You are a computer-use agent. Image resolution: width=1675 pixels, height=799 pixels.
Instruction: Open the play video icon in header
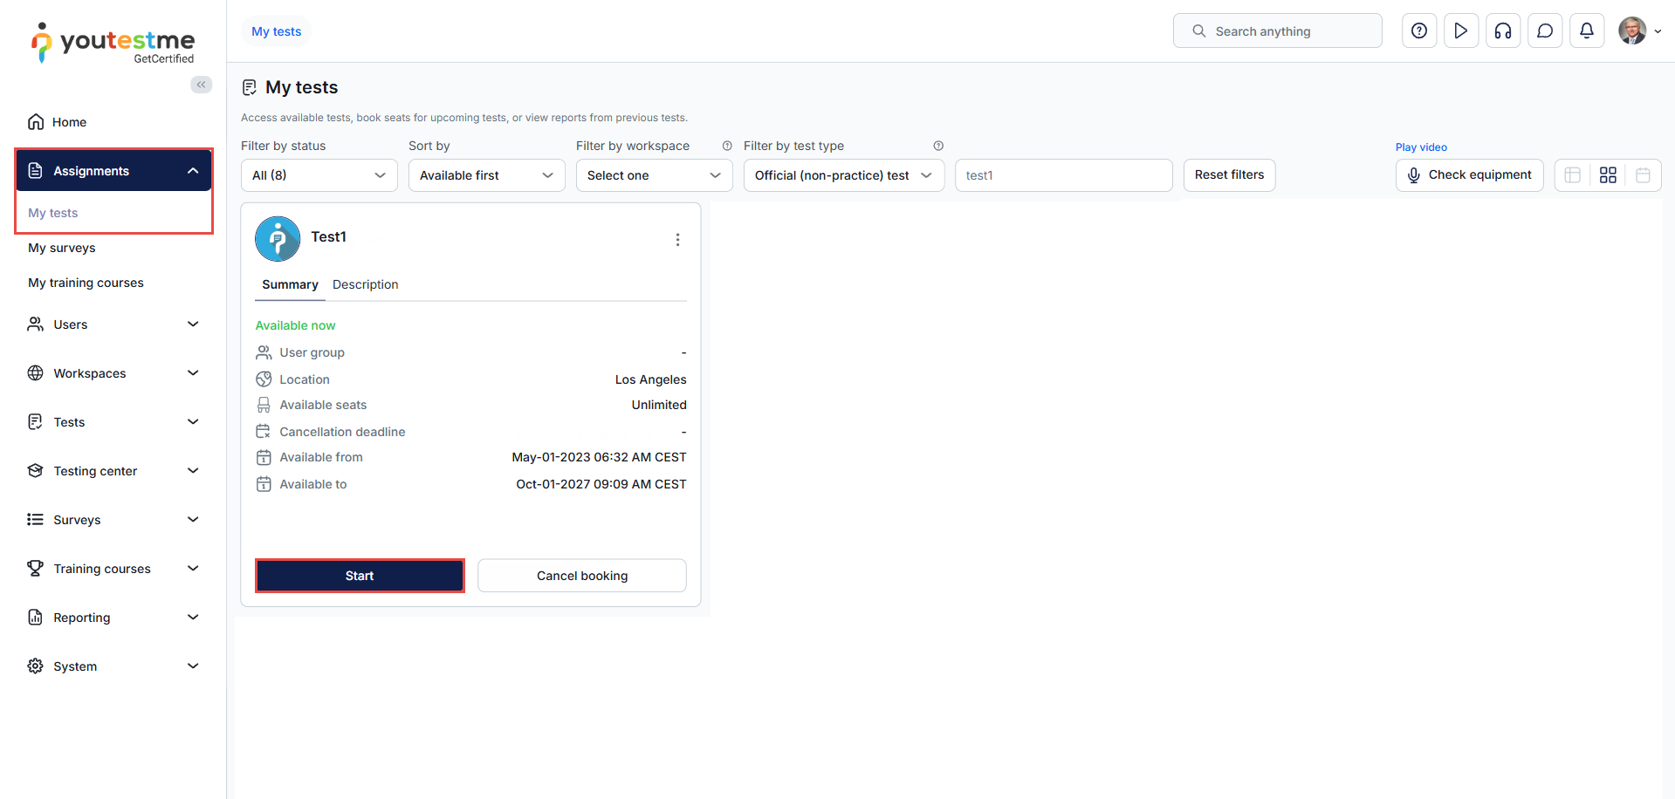(x=1461, y=31)
